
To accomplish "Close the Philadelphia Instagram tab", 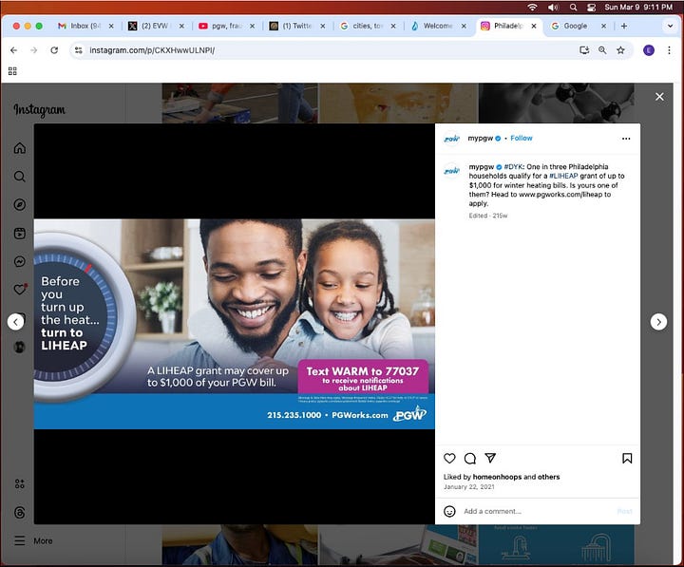I will pos(534,27).
